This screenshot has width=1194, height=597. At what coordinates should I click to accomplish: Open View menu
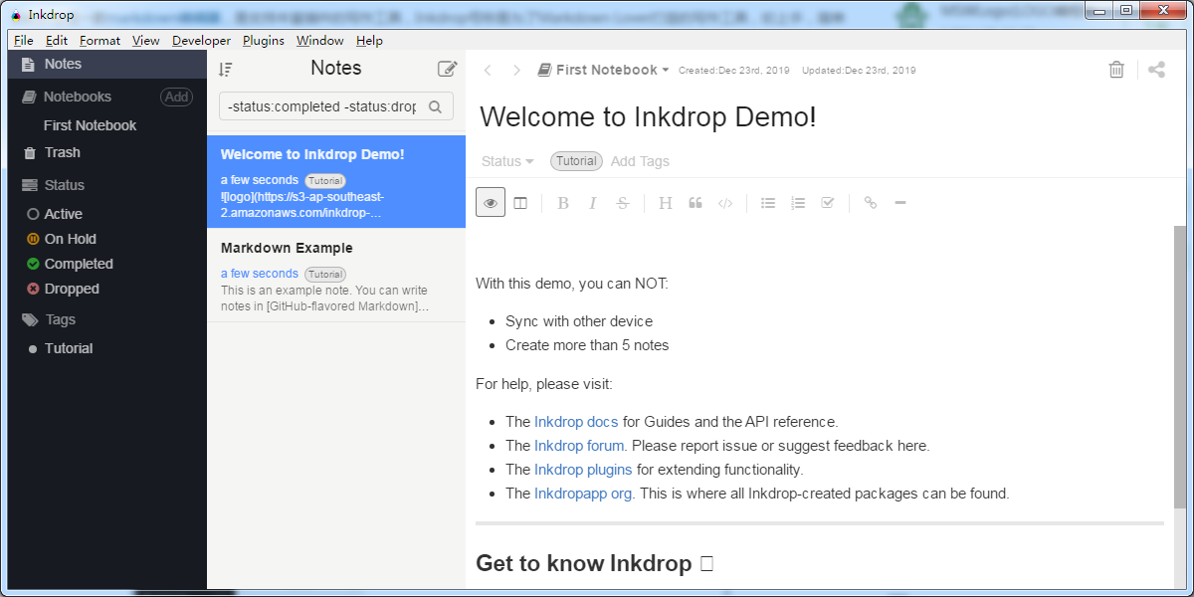[145, 41]
